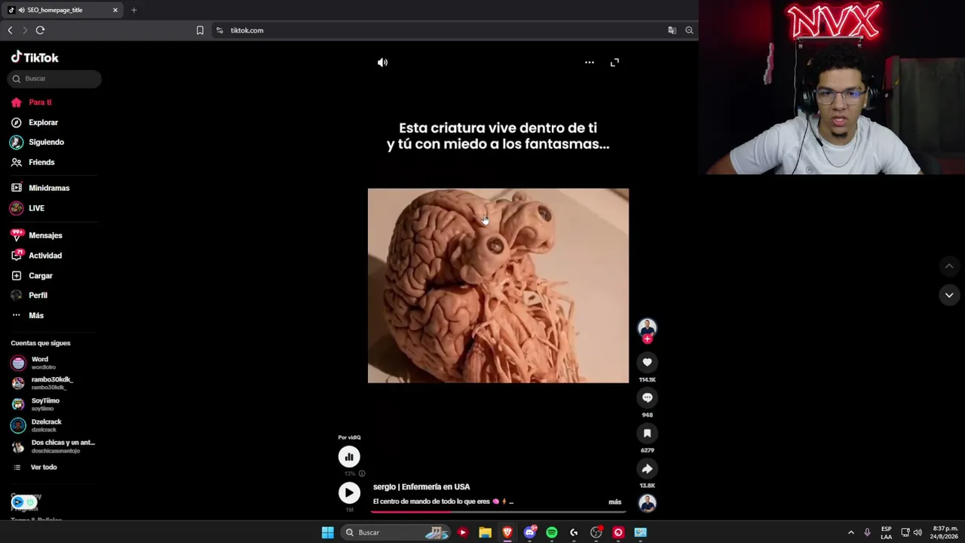
Task: Mute the video with the speaker icon
Action: 382,63
